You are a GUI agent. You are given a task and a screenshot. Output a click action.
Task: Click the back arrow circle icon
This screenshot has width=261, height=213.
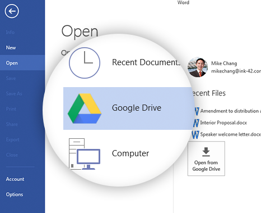click(x=12, y=11)
